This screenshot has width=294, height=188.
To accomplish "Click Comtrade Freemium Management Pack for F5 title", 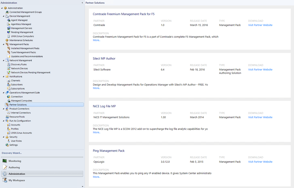I will pyautogui.click(x=123, y=14).
